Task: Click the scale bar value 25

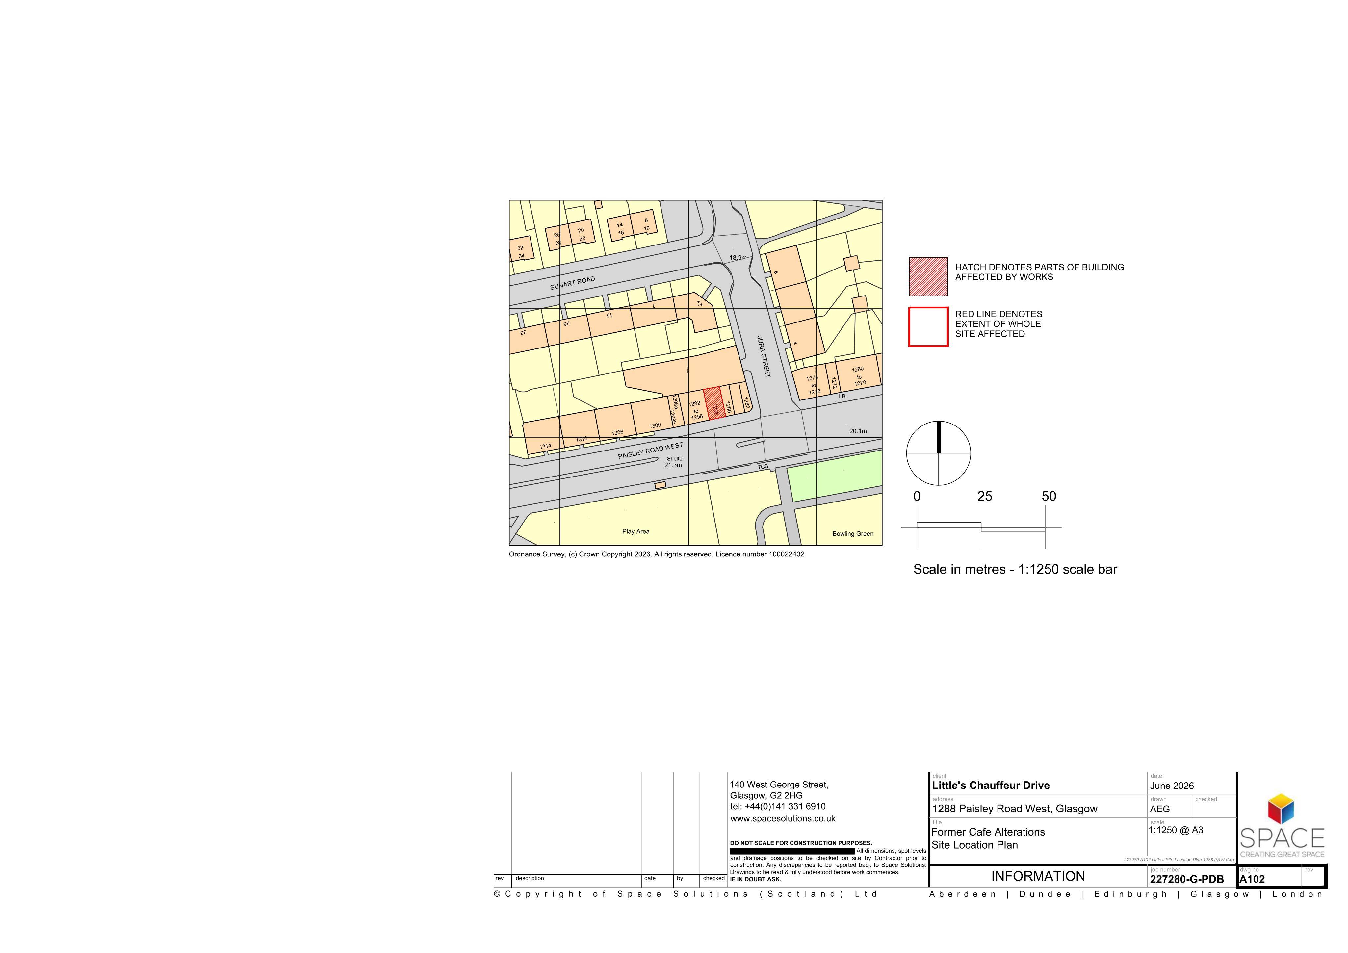Action: [985, 496]
